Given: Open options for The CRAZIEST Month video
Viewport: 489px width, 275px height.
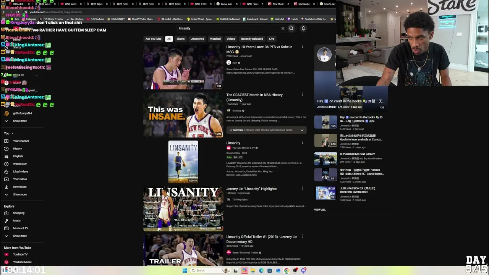Looking at the screenshot, I should (x=303, y=94).
